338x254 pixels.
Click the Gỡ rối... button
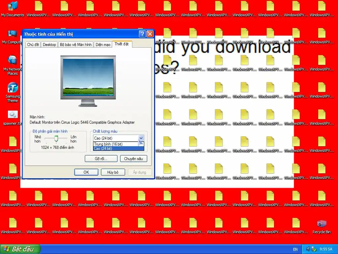(x=101, y=158)
